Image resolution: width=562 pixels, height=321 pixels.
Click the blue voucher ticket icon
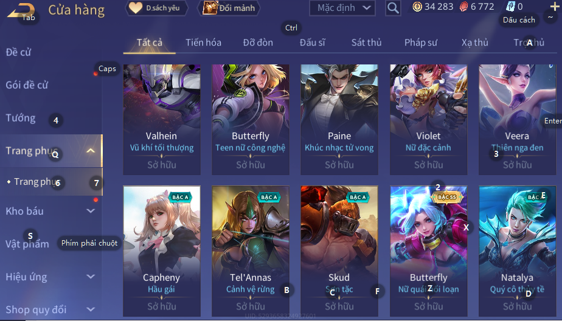510,7
